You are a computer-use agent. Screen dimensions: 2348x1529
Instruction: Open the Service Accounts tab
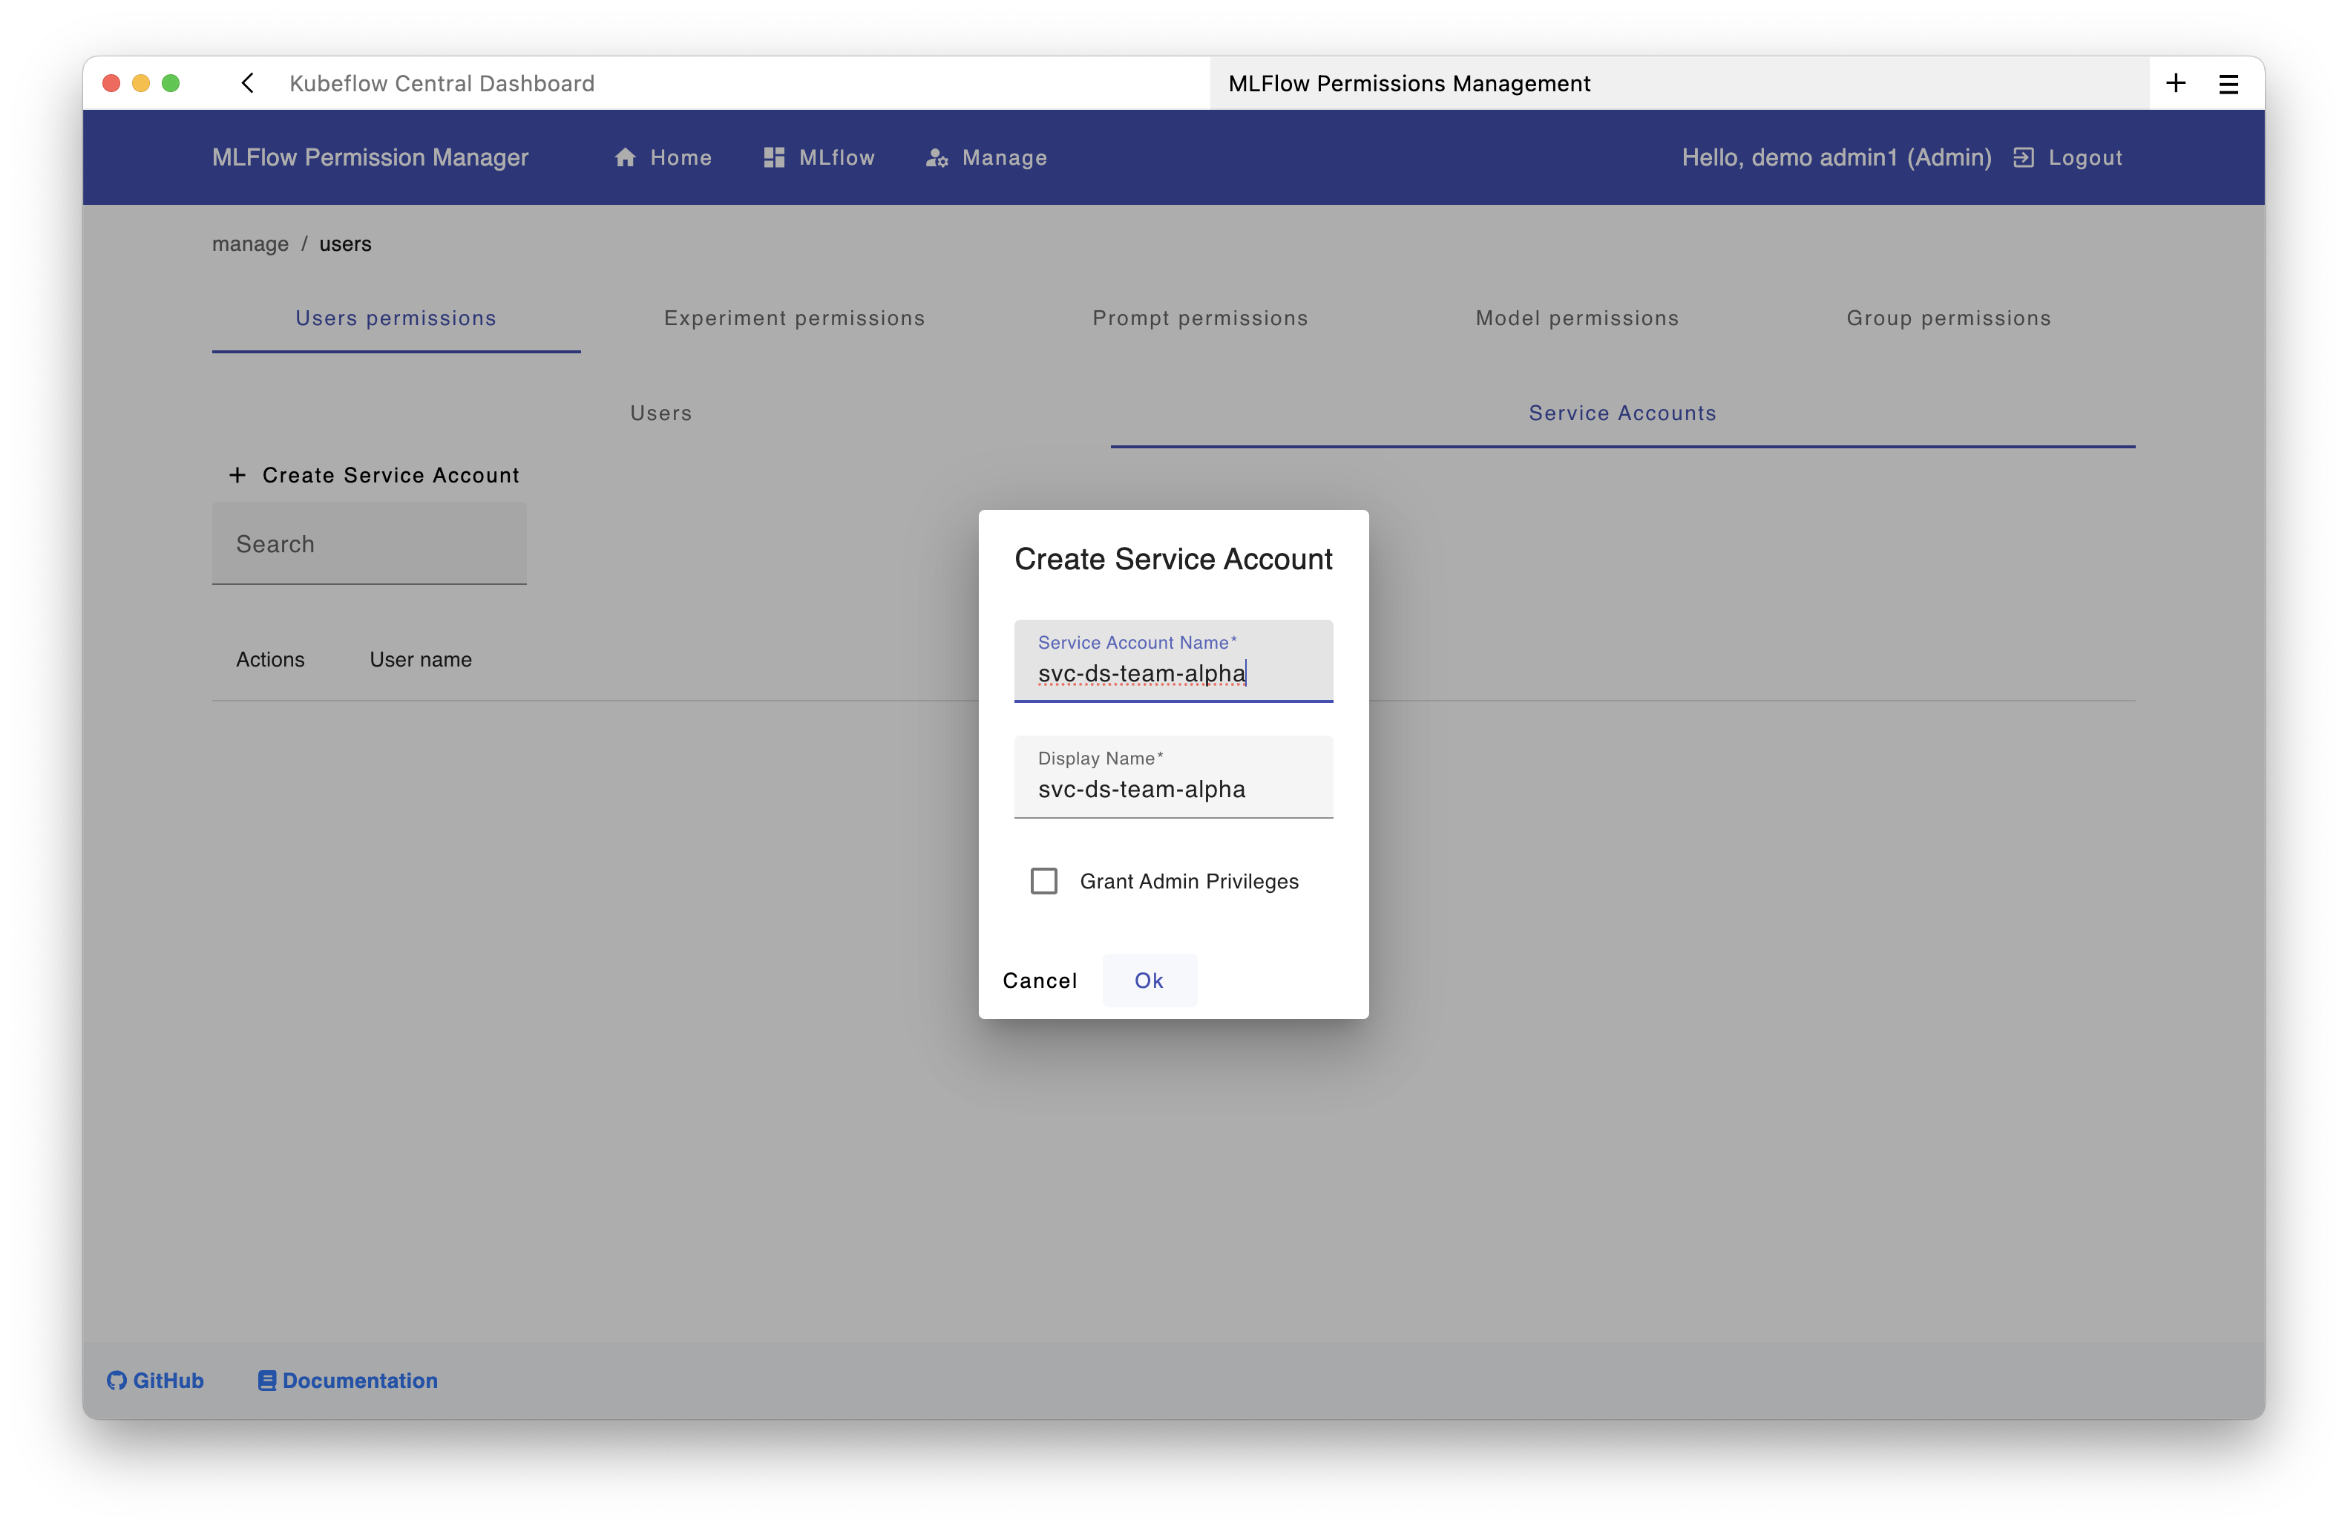click(x=1621, y=413)
